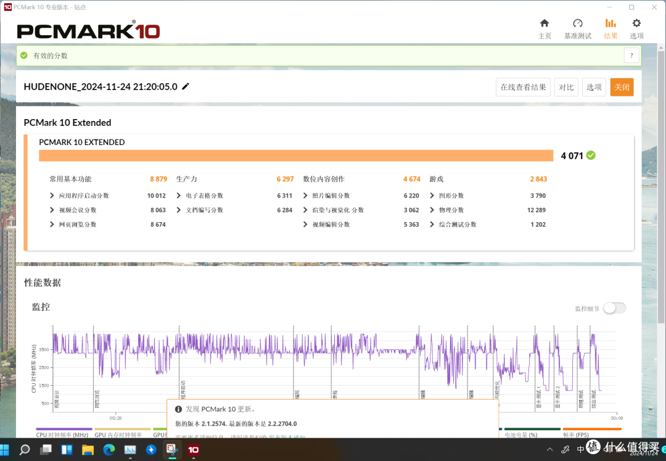Click 网页浏览 timeline marker in chart
The width and height of the screenshot is (666, 461).
97,399
